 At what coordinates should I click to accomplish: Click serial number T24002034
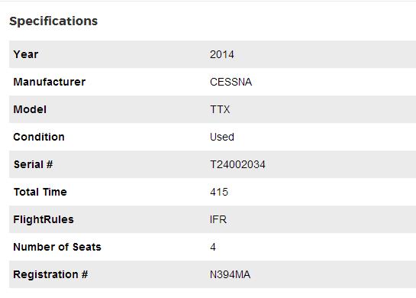coord(237,165)
